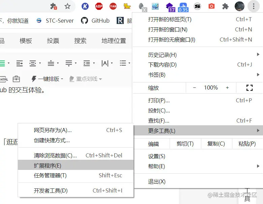Click the yellow cat extension icon
263x204 pixels.
pos(127,6)
